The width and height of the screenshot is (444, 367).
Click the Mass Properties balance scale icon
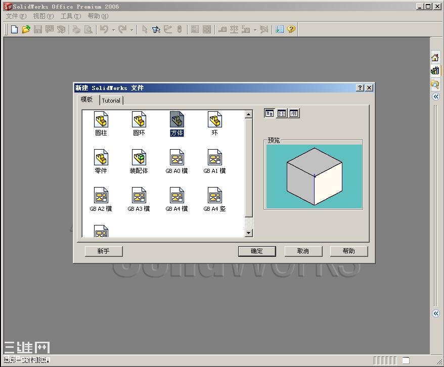click(x=234, y=29)
